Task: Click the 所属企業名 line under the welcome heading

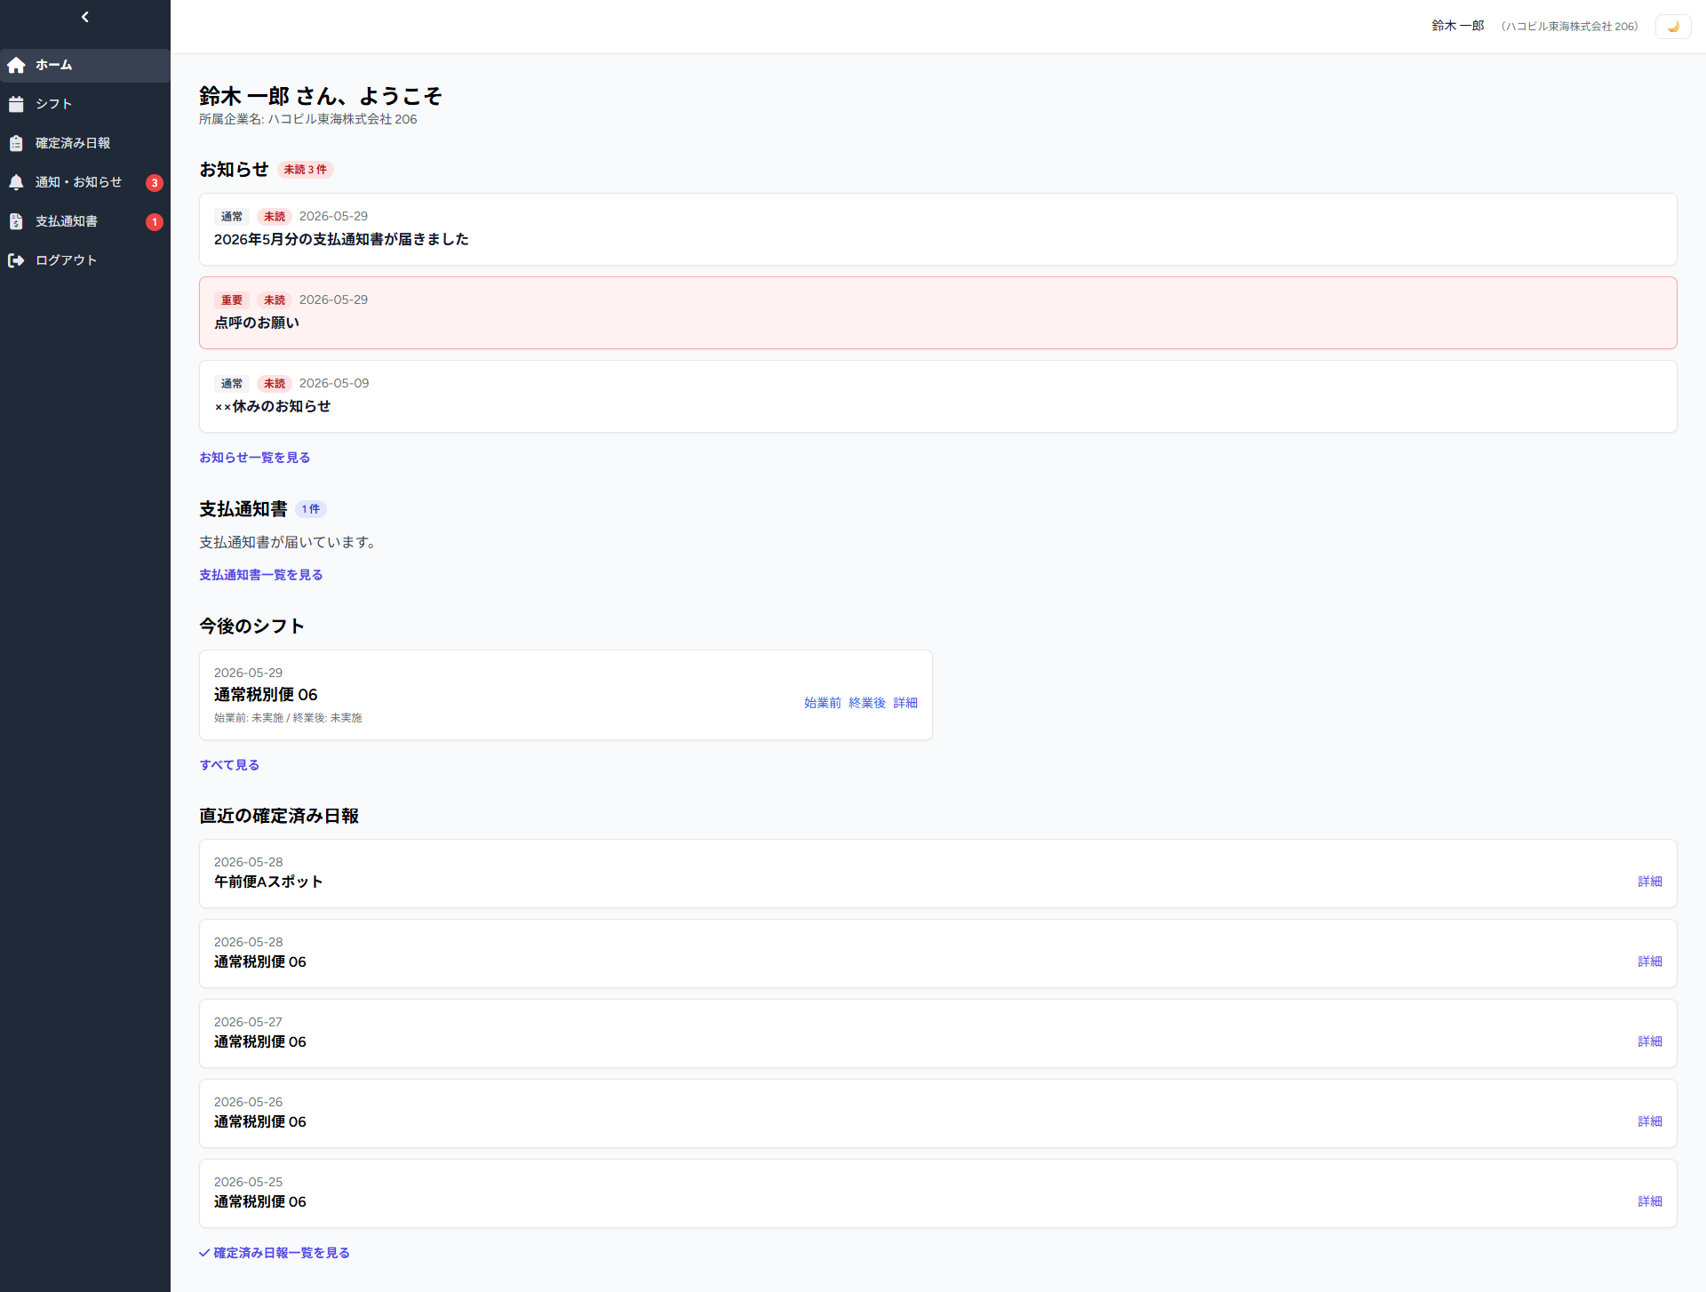Action: 307,119
